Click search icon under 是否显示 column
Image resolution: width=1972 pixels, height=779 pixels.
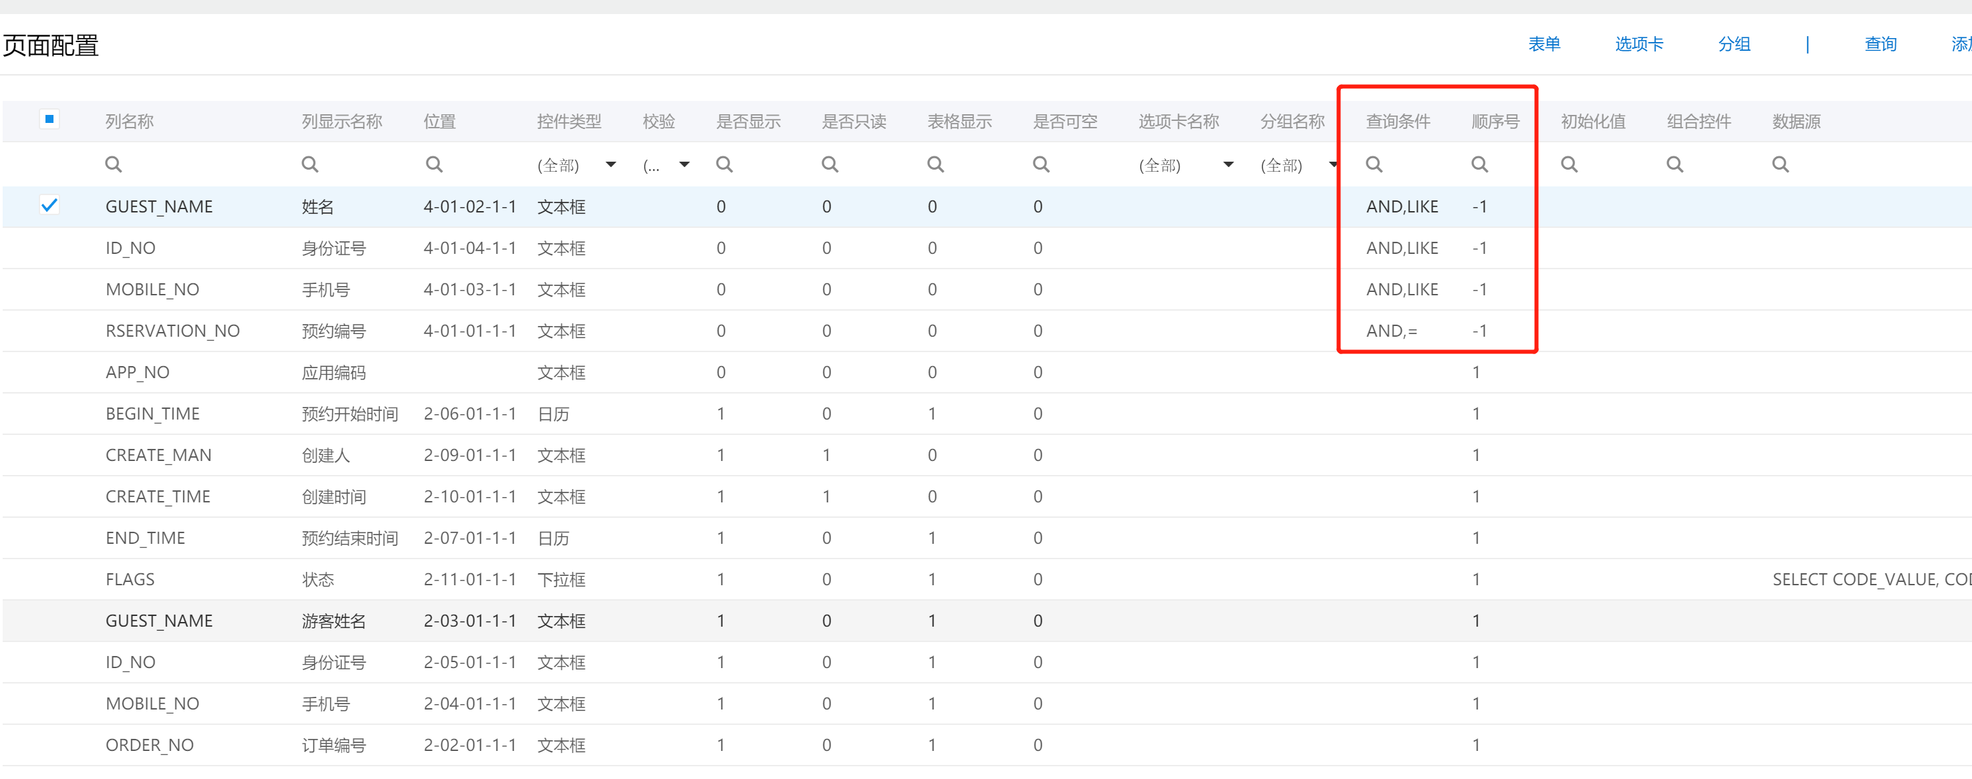pyautogui.click(x=724, y=164)
